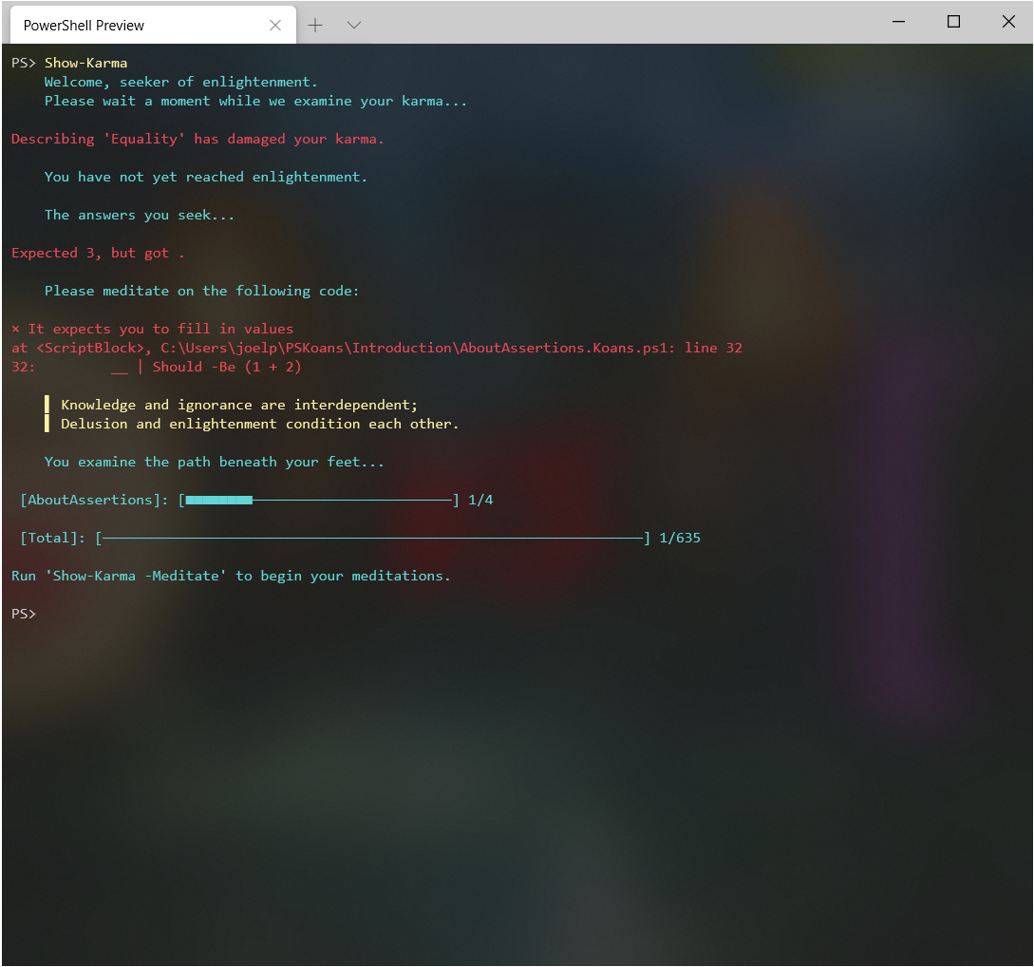Click code line '__ | Should -Be (1 + 2)'
The image size is (1034, 967).
pos(206,368)
